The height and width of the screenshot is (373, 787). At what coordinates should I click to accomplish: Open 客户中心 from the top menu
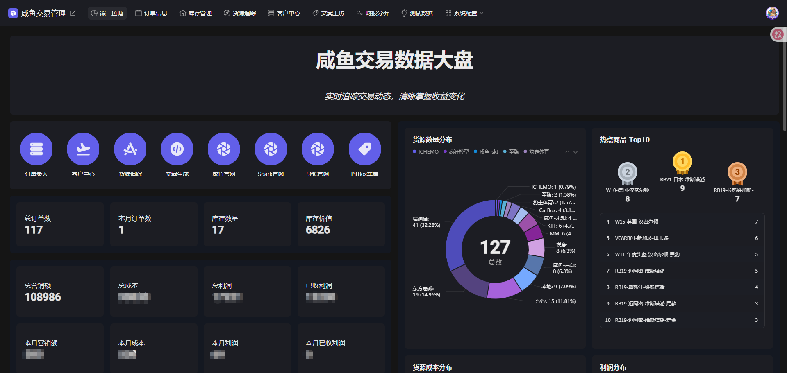point(284,13)
